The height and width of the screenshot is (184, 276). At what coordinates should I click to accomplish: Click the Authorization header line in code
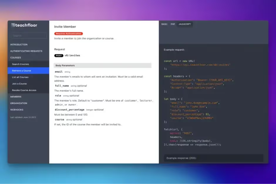[202, 80]
